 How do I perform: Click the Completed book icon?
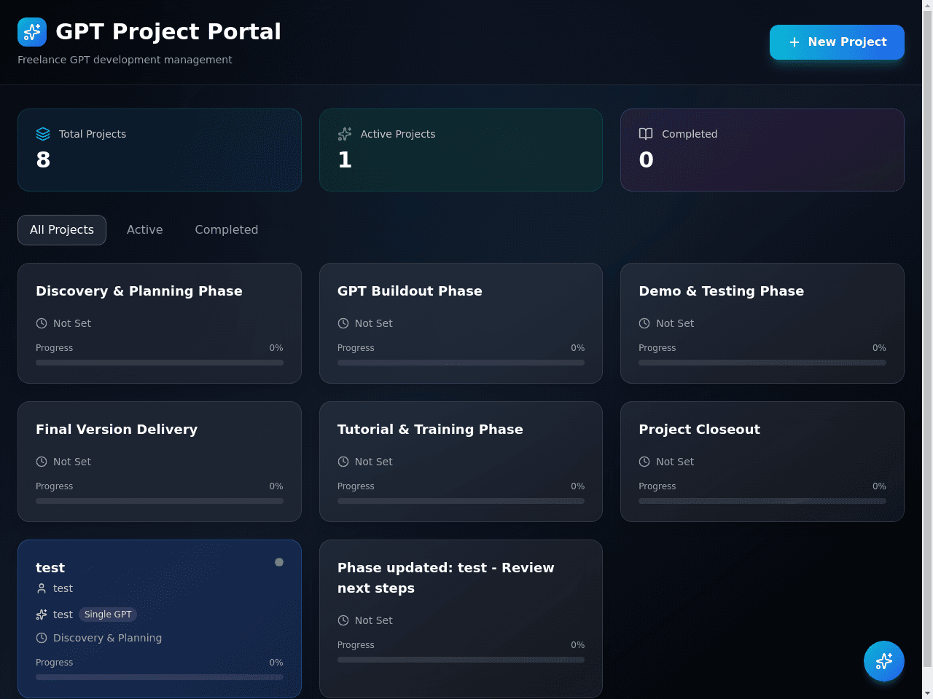tap(646, 134)
